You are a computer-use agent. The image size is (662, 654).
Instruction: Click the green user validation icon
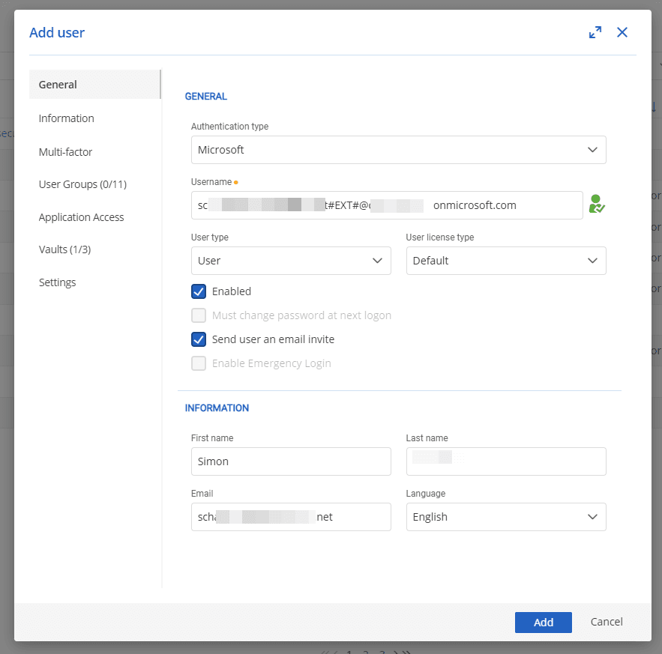click(x=597, y=205)
